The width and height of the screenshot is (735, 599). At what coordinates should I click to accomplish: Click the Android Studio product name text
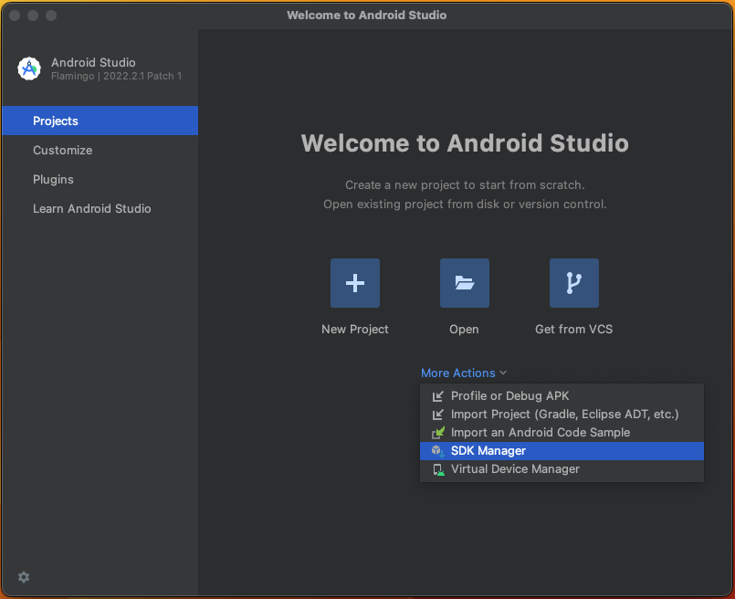tap(93, 62)
